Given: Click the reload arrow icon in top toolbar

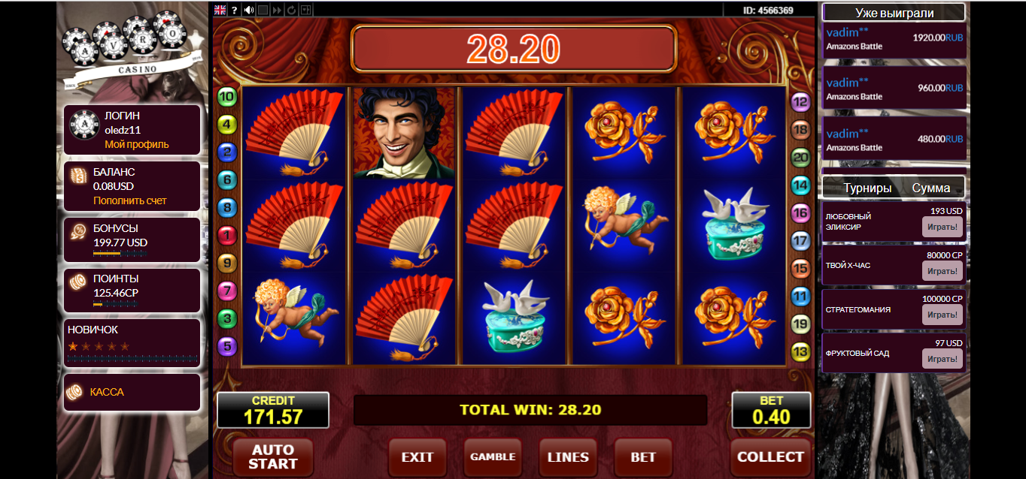Looking at the screenshot, I should tap(291, 10).
